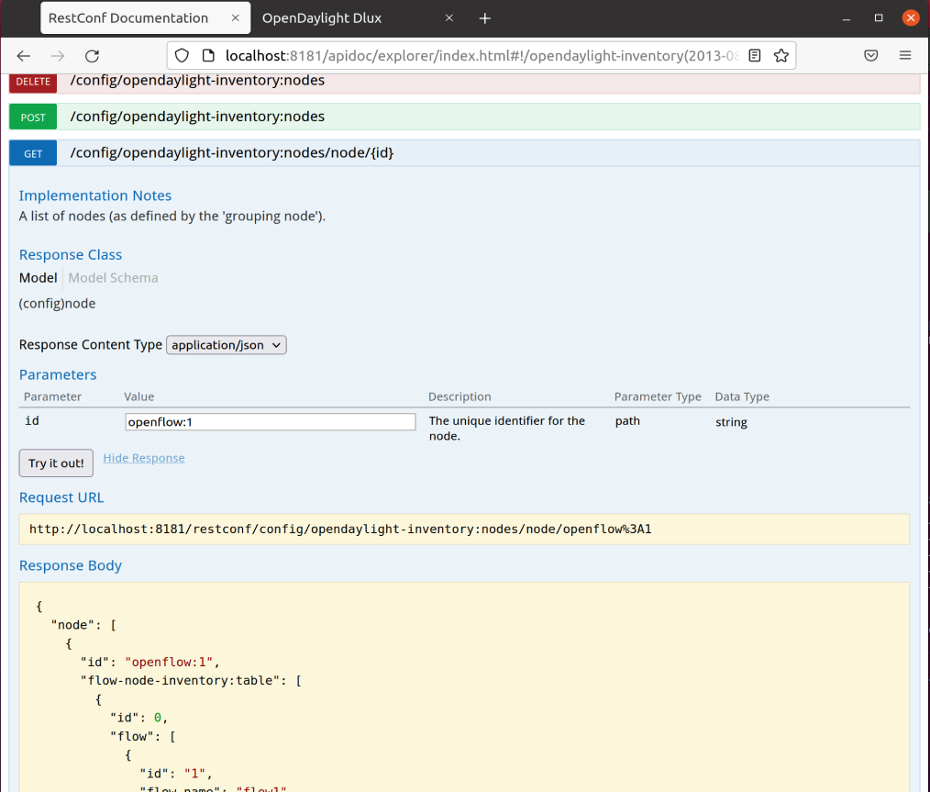The image size is (930, 792).
Task: Open the Firefox hamburger menu
Action: pos(905,56)
